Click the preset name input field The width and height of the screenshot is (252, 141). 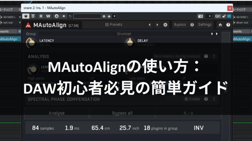[87, 16]
